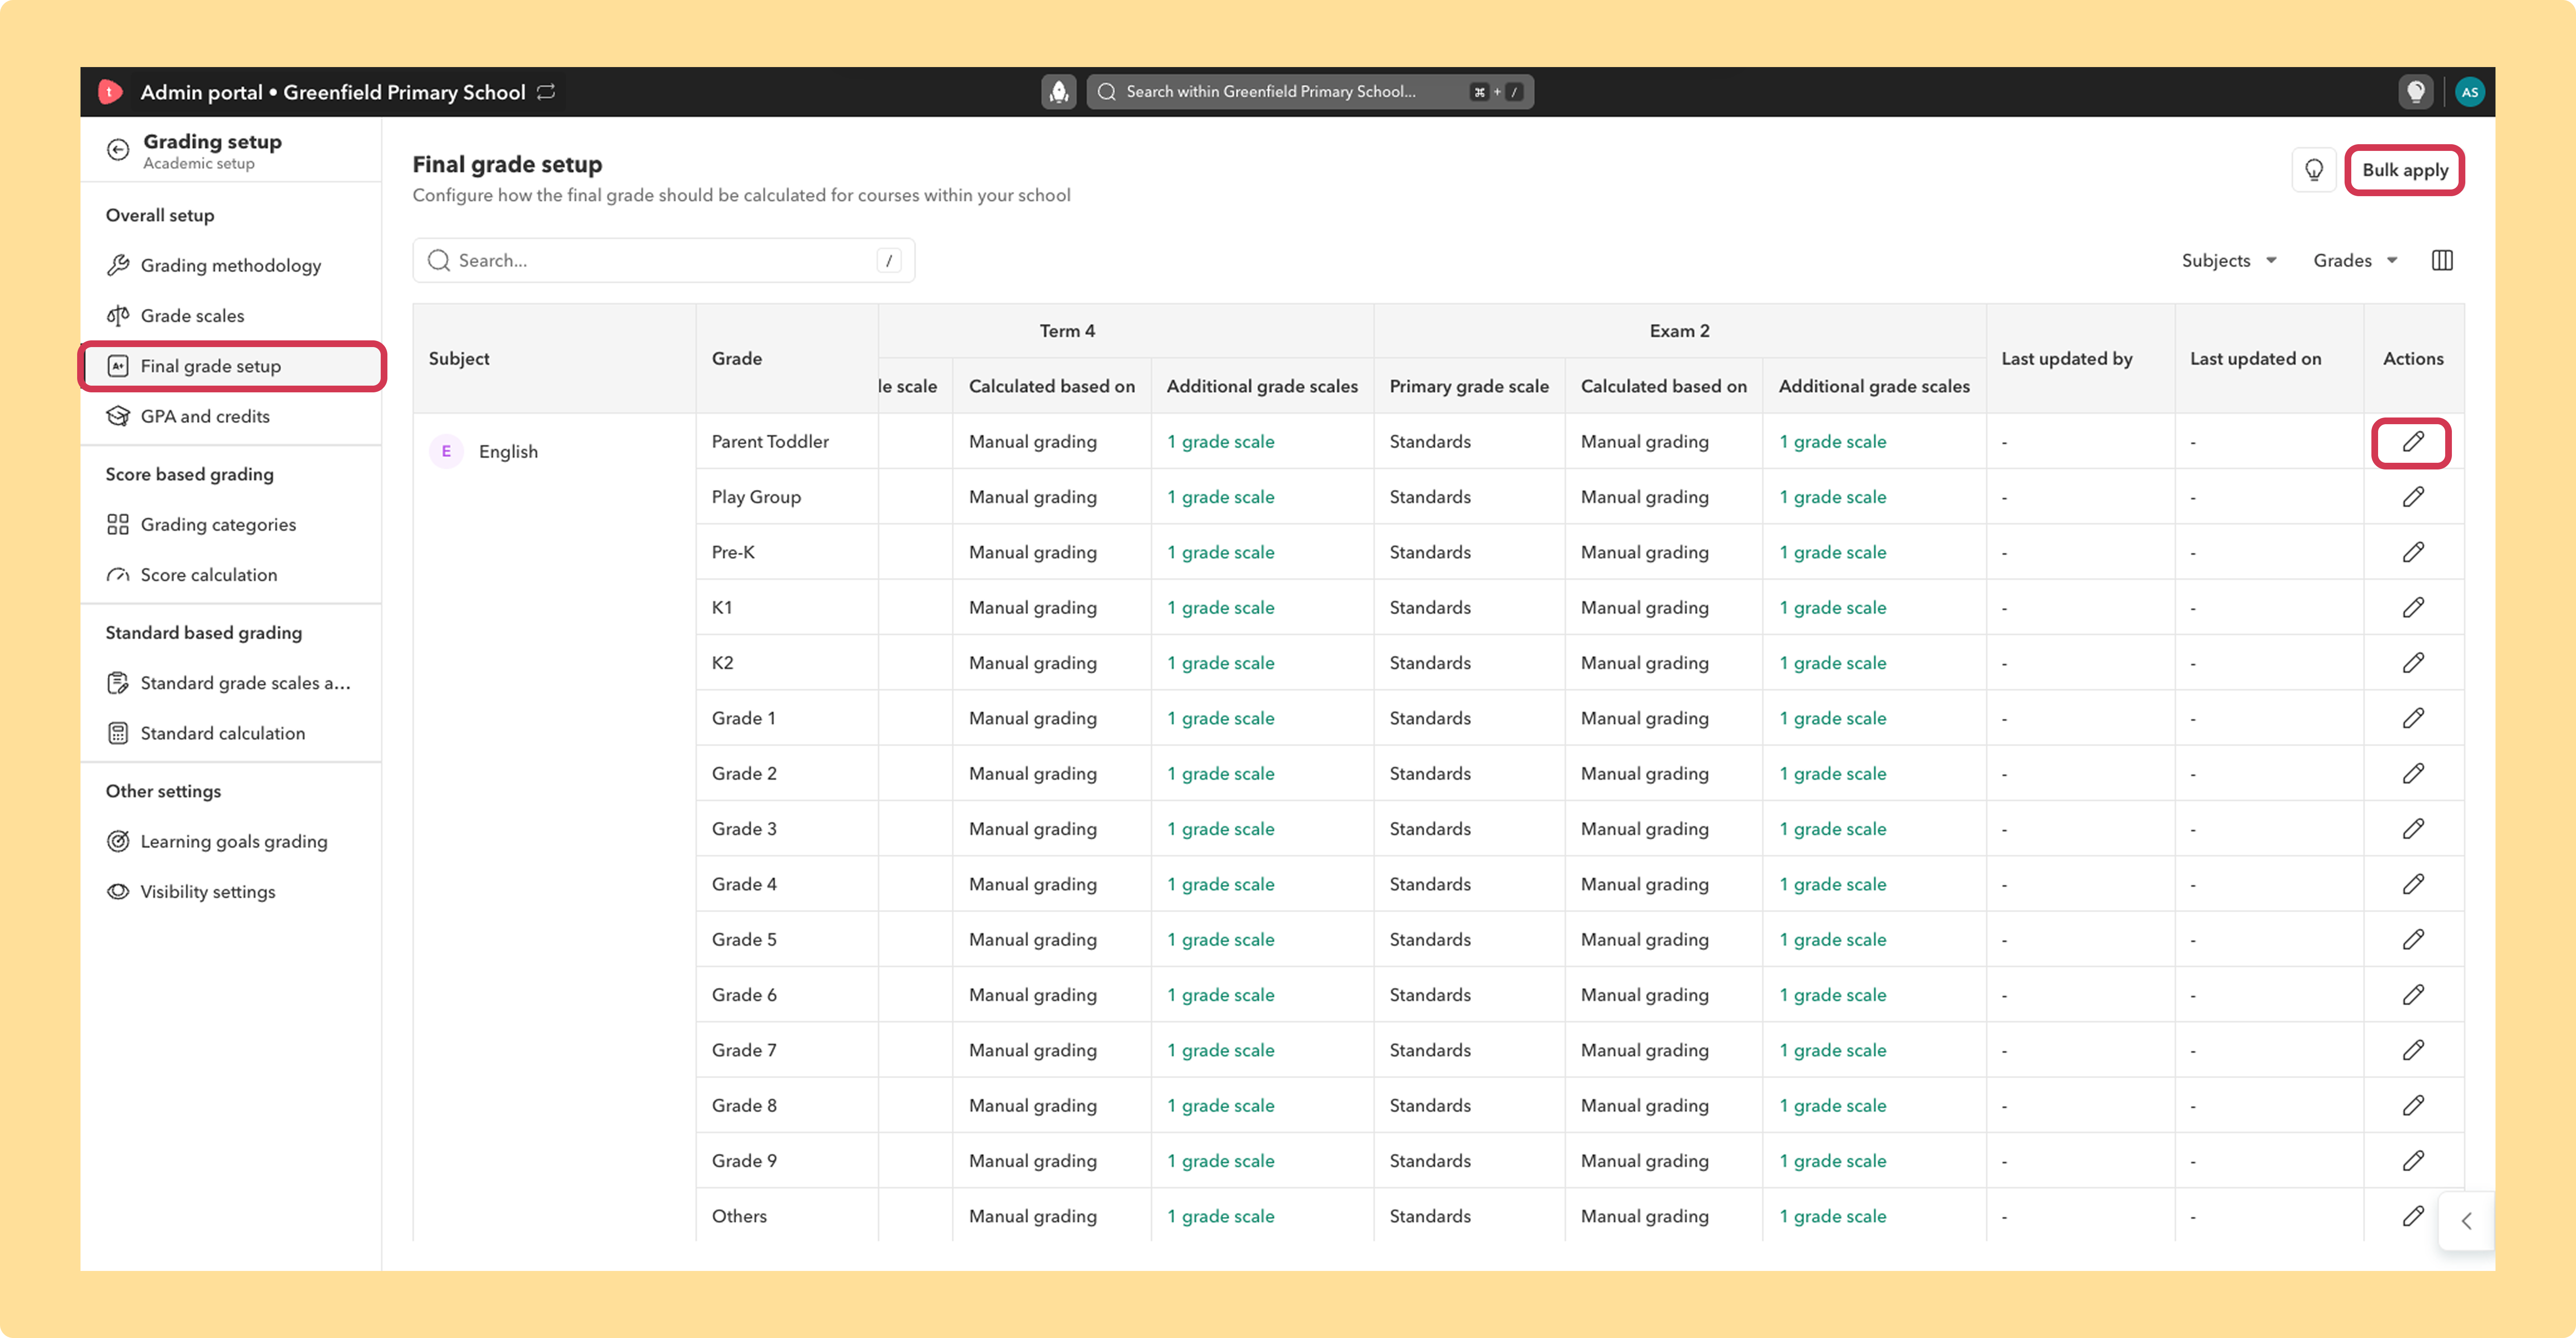Click the edit pencil for Grade 4
The width and height of the screenshot is (2576, 1338).
click(x=2413, y=884)
